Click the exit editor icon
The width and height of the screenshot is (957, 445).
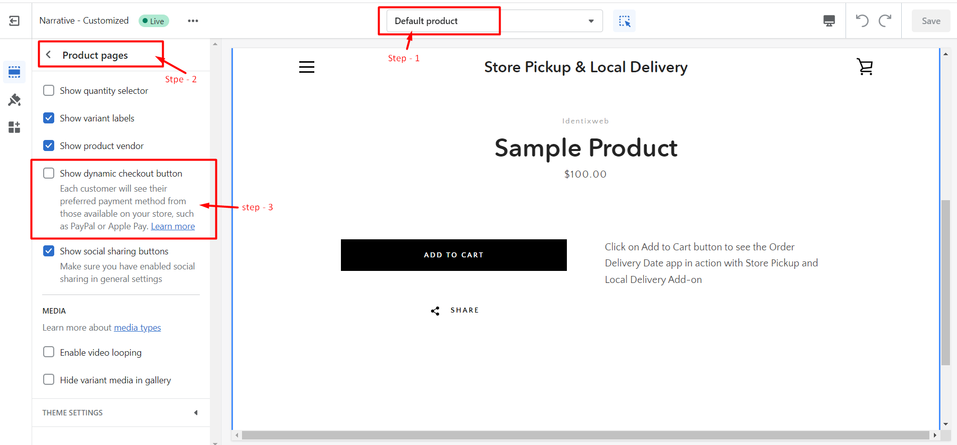tap(15, 21)
